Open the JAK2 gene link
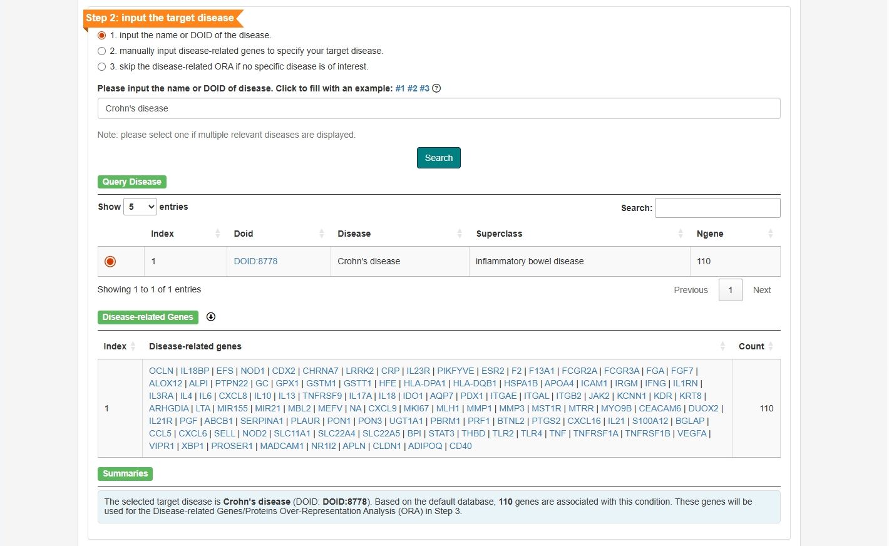Viewport: 889px width, 546px height. pyautogui.click(x=599, y=396)
